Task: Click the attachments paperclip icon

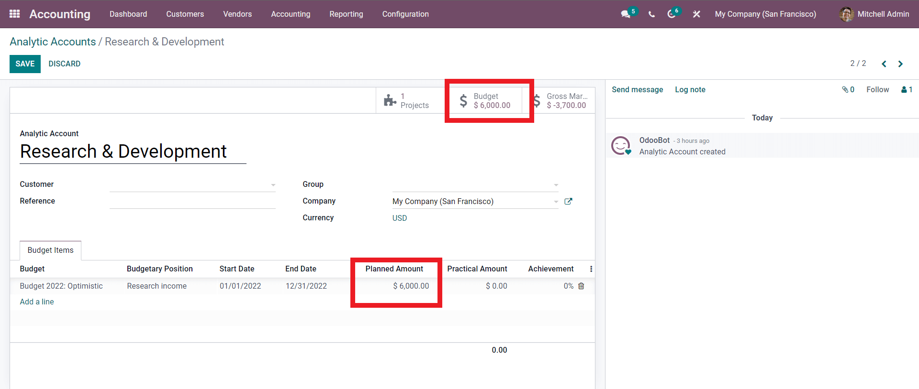Action: [x=845, y=89]
